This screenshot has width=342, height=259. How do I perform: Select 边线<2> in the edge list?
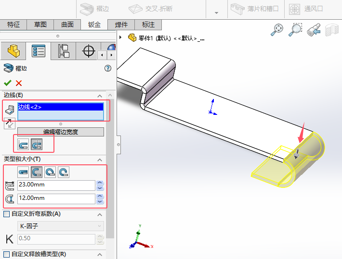pyautogui.click(x=60, y=107)
